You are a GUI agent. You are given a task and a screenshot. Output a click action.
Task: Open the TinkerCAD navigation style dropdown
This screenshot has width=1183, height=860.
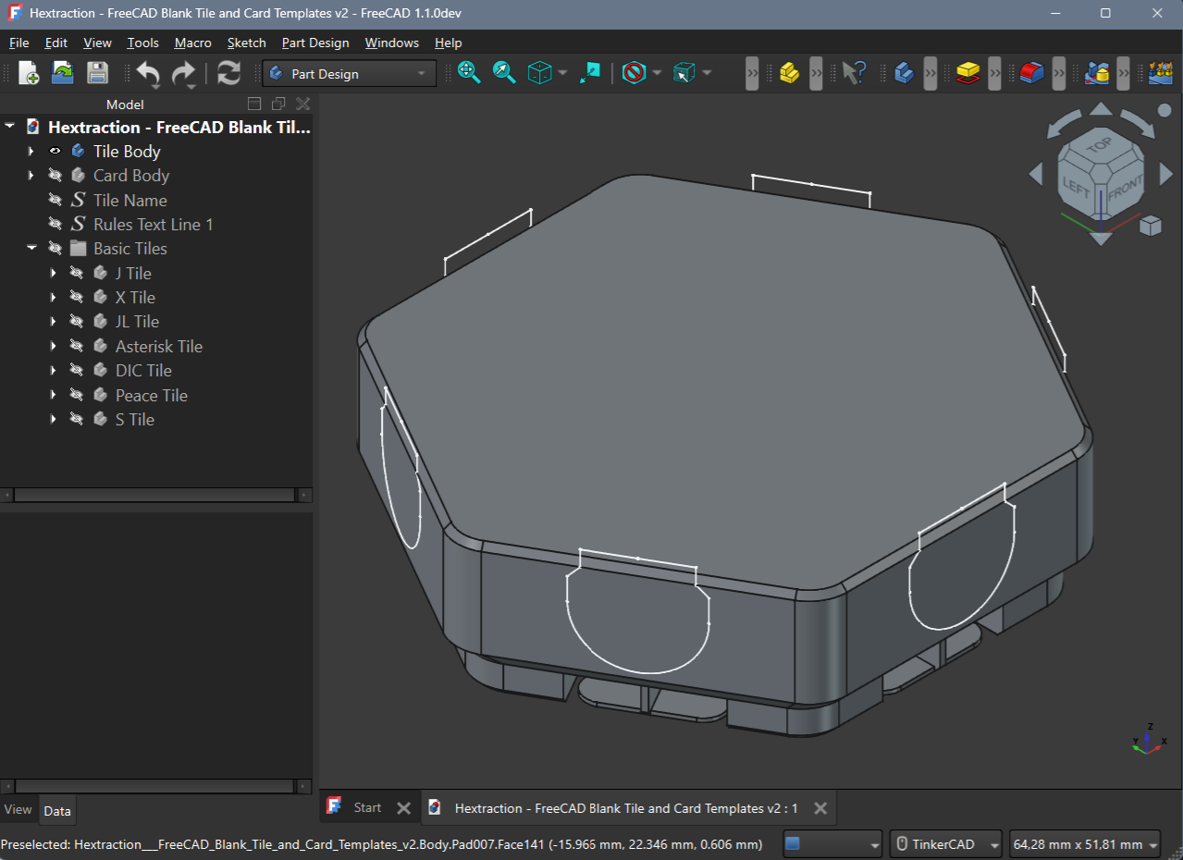coord(946,844)
